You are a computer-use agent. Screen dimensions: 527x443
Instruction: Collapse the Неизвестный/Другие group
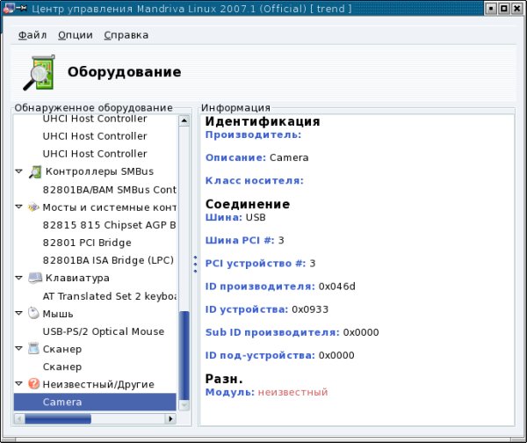click(19, 383)
